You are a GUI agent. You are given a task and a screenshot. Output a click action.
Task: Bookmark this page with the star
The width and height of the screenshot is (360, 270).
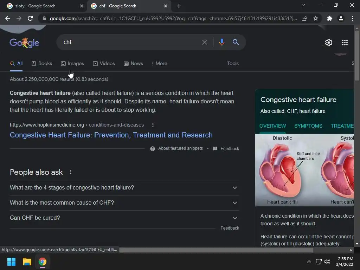316,18
